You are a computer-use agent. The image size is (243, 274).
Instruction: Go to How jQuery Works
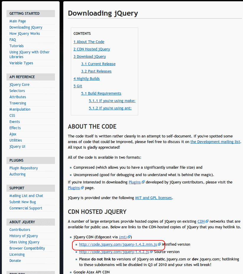(25, 34)
